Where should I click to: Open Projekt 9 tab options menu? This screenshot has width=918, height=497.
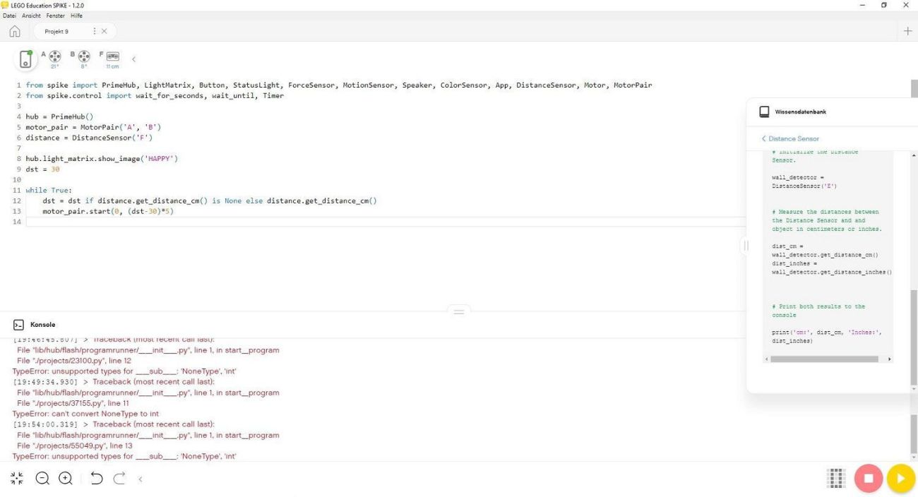tap(95, 31)
